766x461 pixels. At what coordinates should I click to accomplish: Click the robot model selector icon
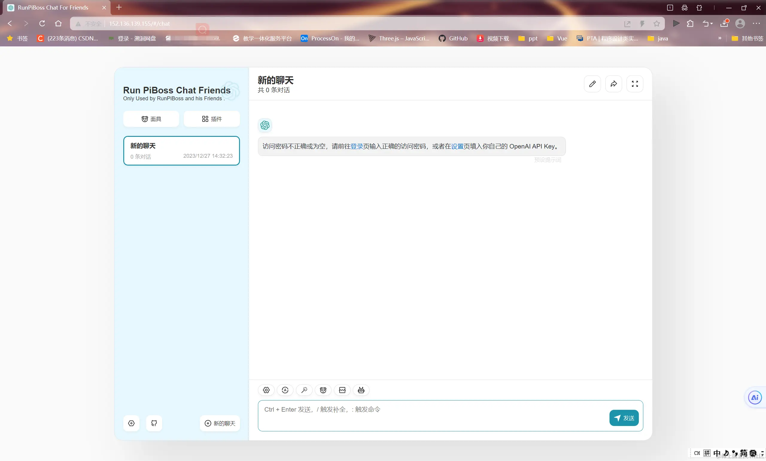click(x=361, y=390)
